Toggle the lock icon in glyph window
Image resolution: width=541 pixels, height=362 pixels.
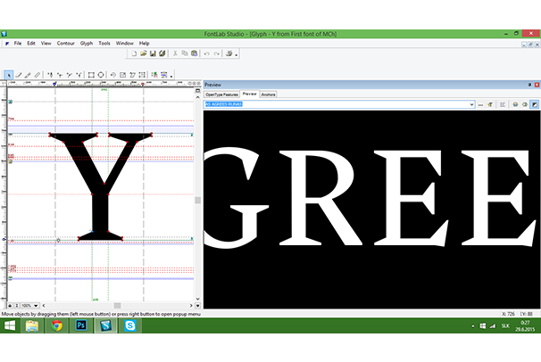[x=11, y=305]
